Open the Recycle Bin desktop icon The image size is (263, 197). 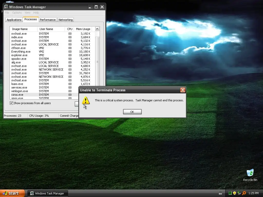click(250, 175)
